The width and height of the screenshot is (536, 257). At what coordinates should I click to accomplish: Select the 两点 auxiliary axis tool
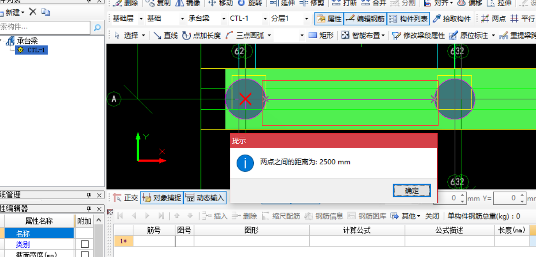[x=493, y=19]
